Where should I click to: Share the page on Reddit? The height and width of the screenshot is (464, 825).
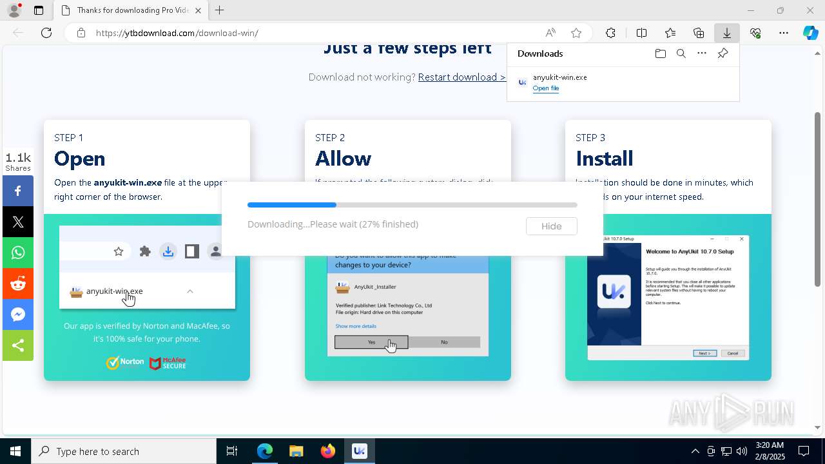tap(18, 284)
